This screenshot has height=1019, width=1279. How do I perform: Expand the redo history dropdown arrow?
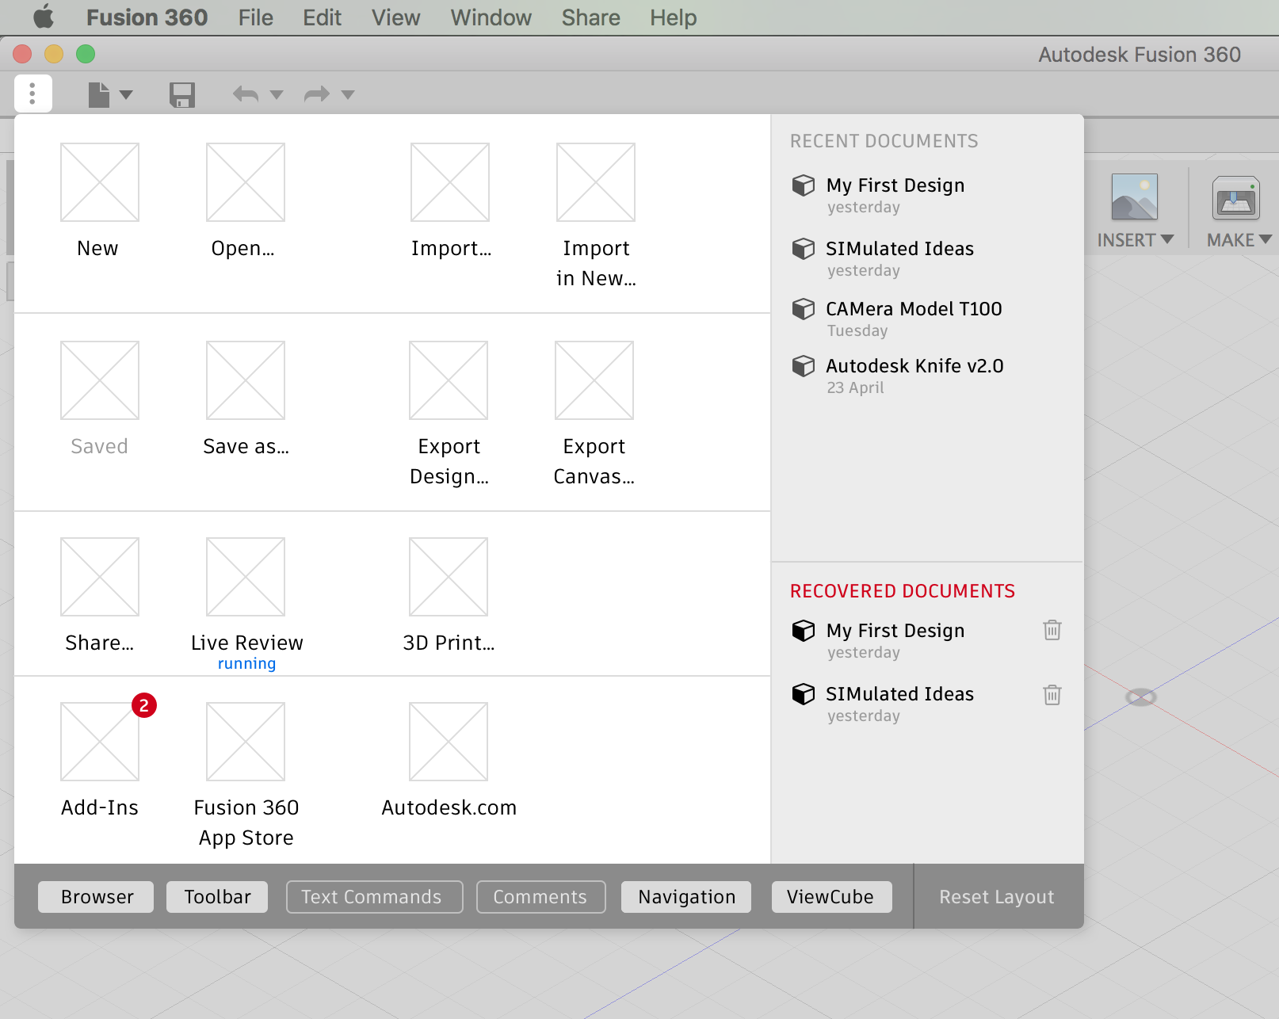click(348, 95)
